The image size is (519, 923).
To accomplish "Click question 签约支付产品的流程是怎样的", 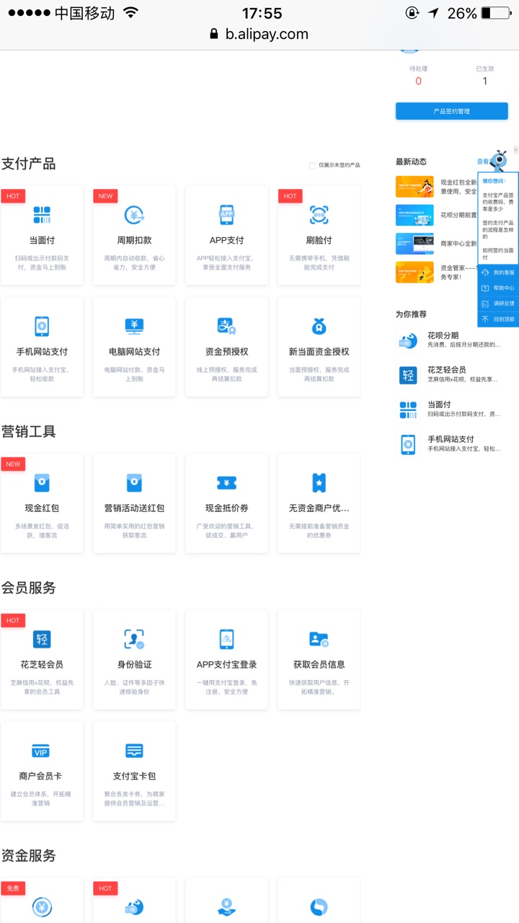I will point(498,229).
